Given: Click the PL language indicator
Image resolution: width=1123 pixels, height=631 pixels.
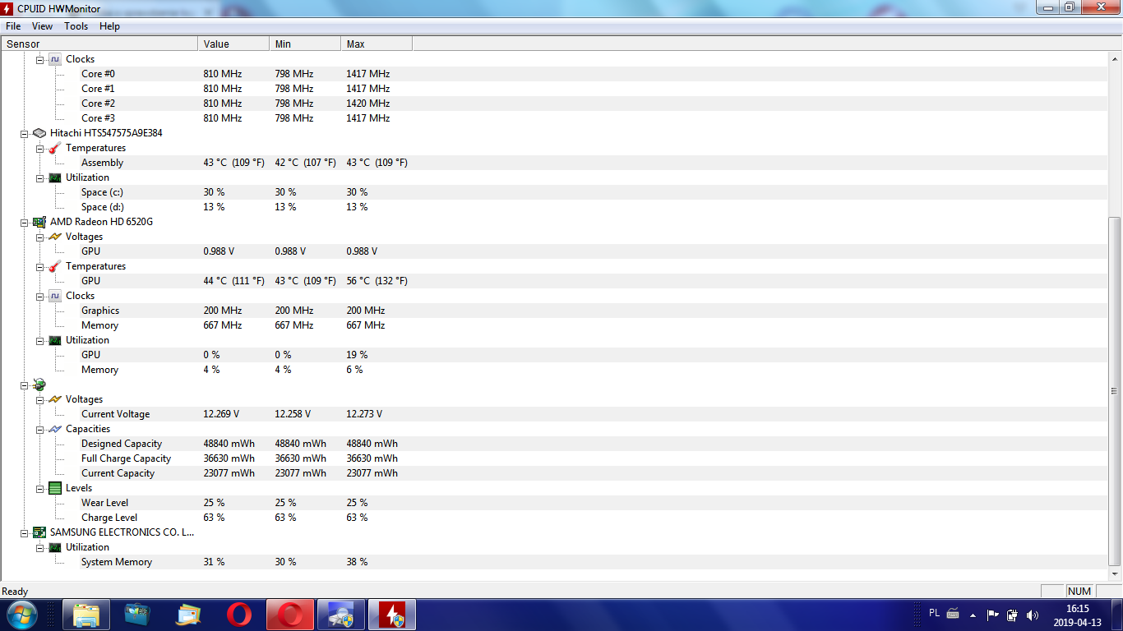Looking at the screenshot, I should 934,613.
